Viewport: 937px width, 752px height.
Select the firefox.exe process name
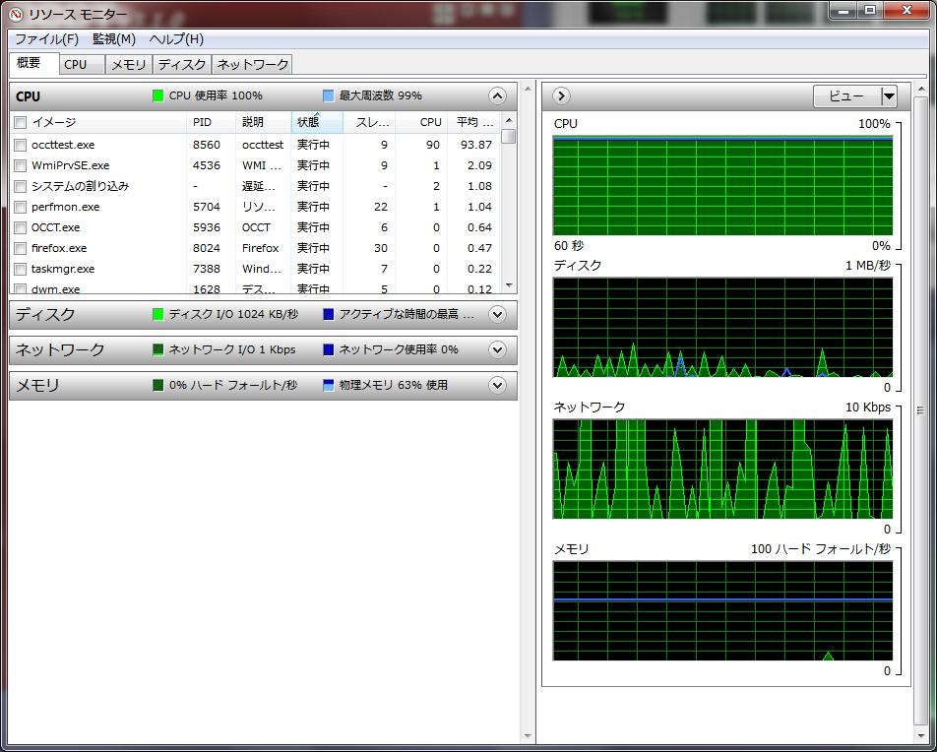pyautogui.click(x=59, y=248)
